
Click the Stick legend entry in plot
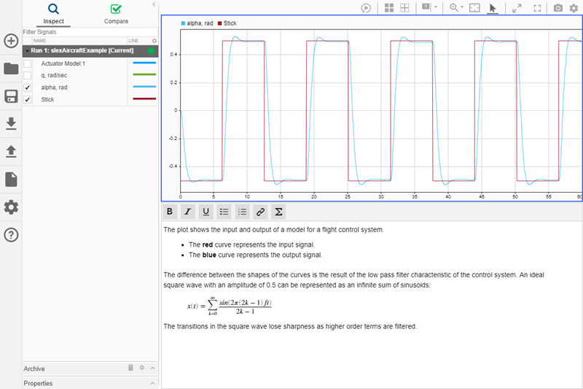click(227, 23)
